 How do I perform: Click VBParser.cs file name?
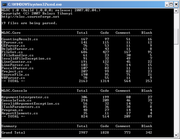13,78
